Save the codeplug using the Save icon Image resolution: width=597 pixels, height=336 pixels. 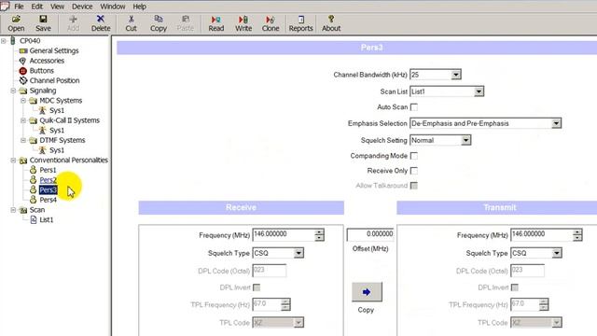[43, 23]
